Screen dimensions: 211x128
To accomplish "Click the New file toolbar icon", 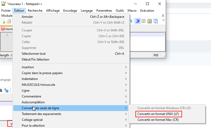I will pyautogui.click(x=3, y=21).
